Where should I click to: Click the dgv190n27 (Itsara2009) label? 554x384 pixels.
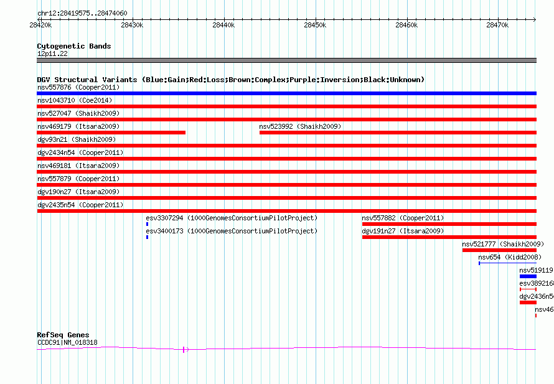(78, 192)
